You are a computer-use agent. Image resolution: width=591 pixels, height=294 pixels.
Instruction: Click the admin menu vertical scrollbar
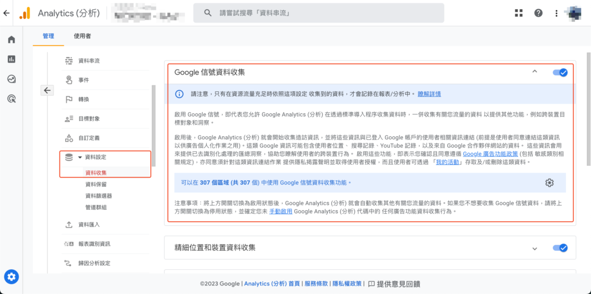[x=154, y=125]
